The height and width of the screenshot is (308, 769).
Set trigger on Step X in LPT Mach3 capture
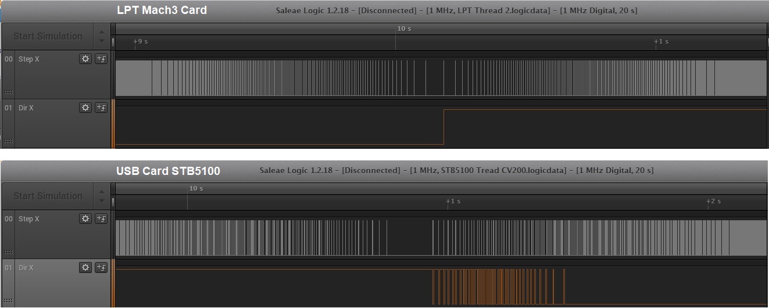click(x=101, y=59)
